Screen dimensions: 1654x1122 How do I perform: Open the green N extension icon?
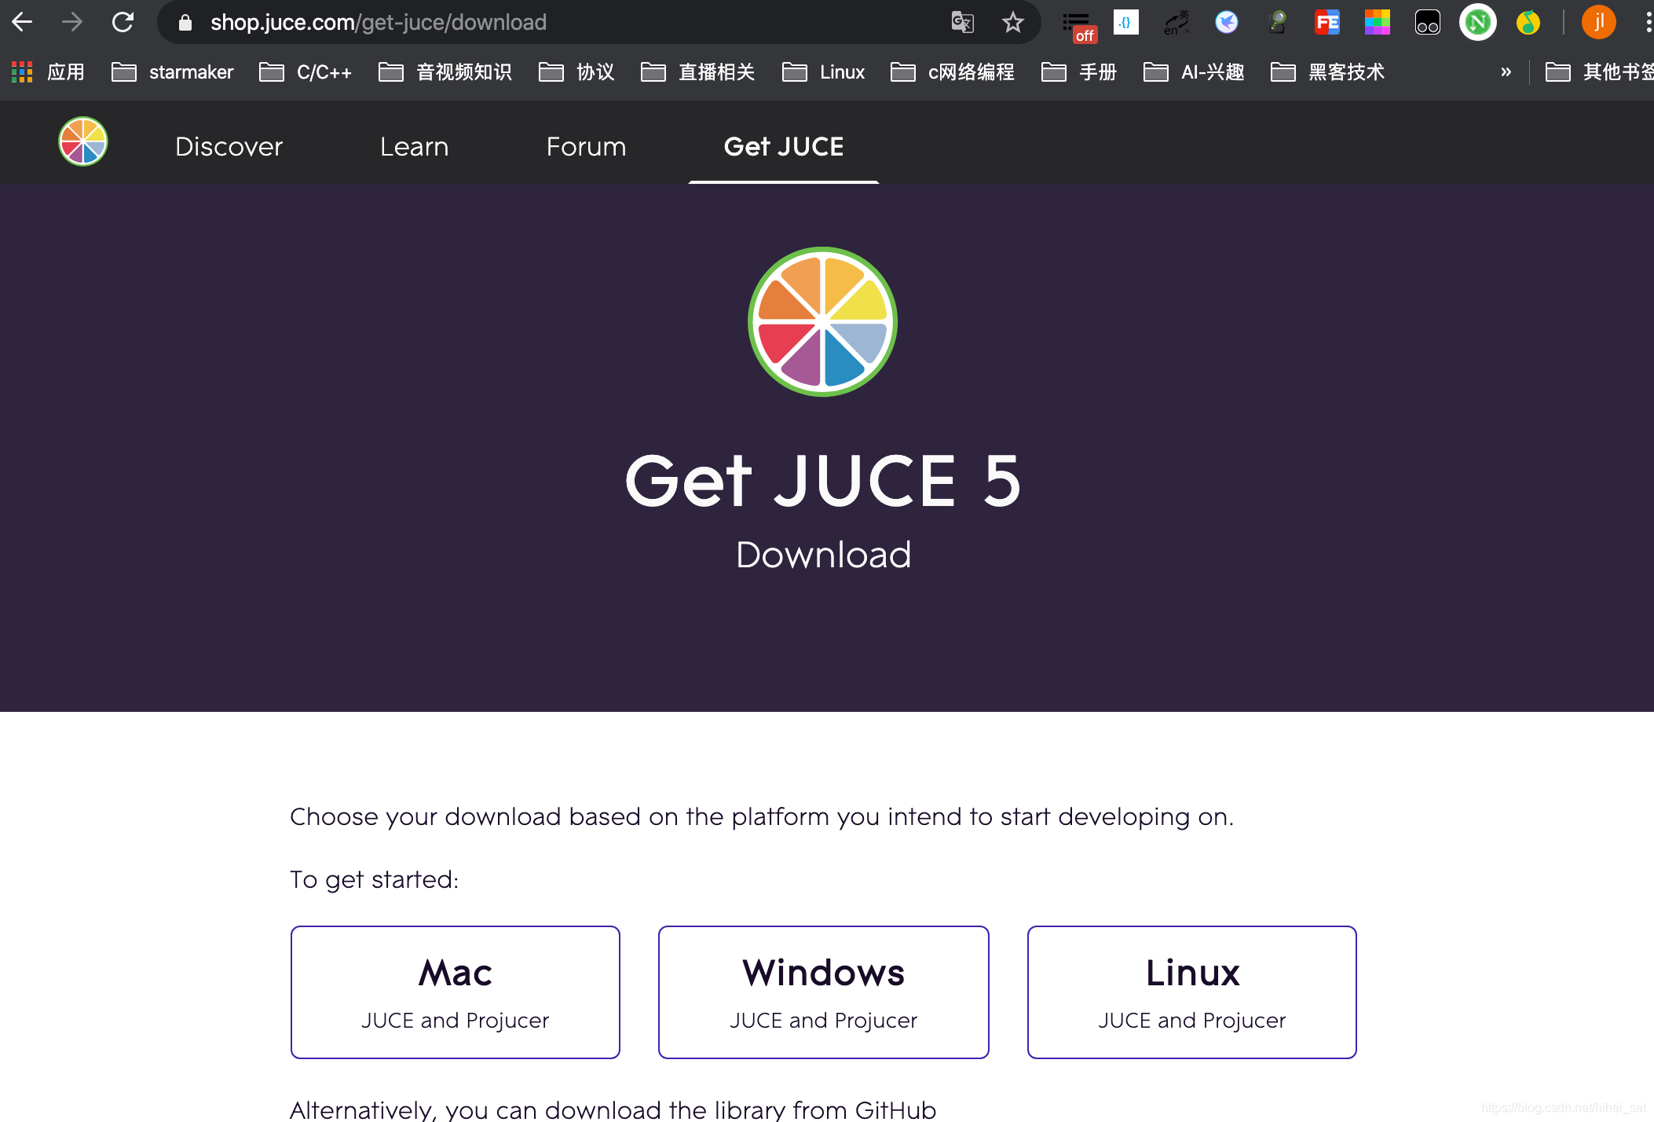[x=1477, y=22]
